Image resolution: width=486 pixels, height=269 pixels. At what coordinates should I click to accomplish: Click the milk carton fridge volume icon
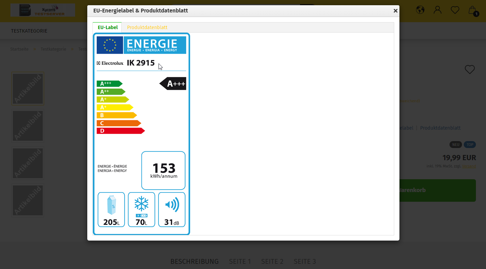click(111, 205)
